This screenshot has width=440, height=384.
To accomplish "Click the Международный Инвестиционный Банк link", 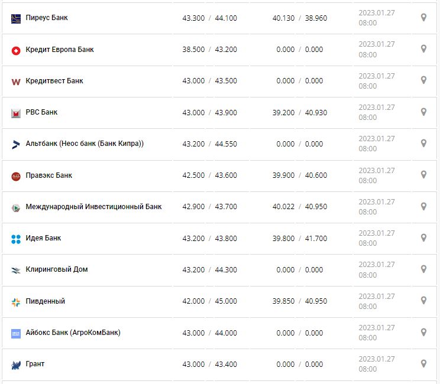I will coord(93,207).
